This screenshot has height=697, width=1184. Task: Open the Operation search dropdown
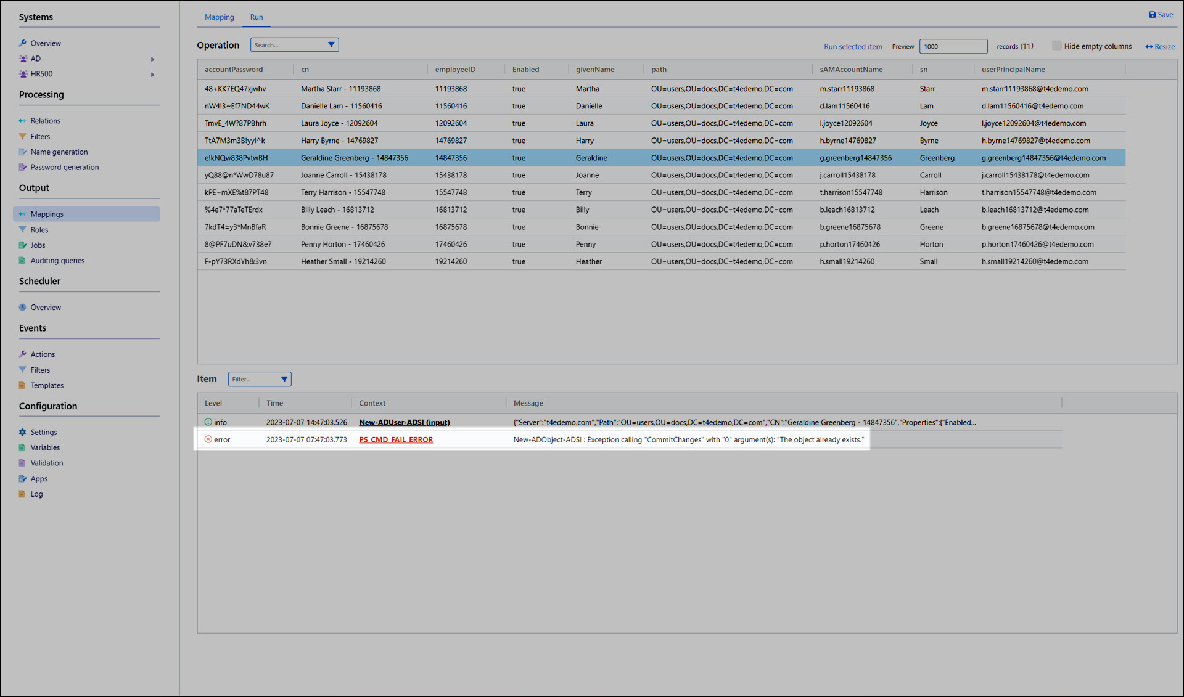pos(331,45)
